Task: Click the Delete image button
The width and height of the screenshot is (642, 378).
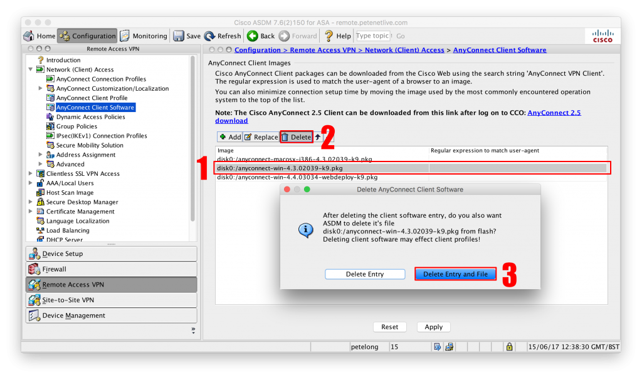Action: [x=297, y=137]
